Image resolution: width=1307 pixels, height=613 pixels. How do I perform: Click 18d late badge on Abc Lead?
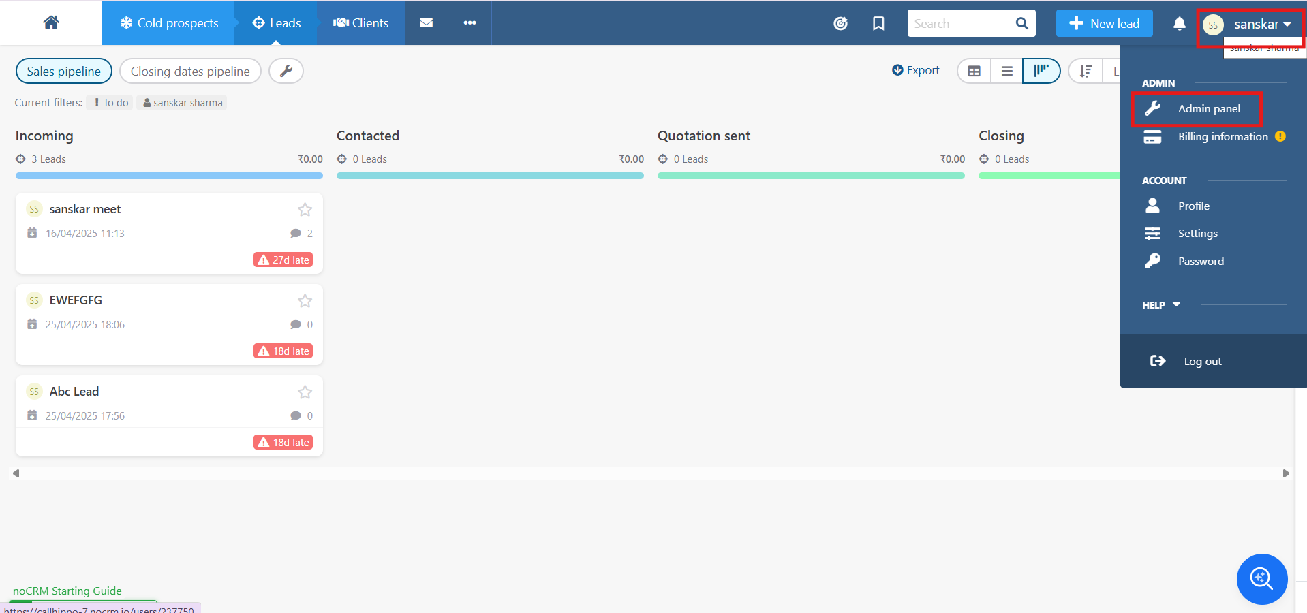coord(283,442)
